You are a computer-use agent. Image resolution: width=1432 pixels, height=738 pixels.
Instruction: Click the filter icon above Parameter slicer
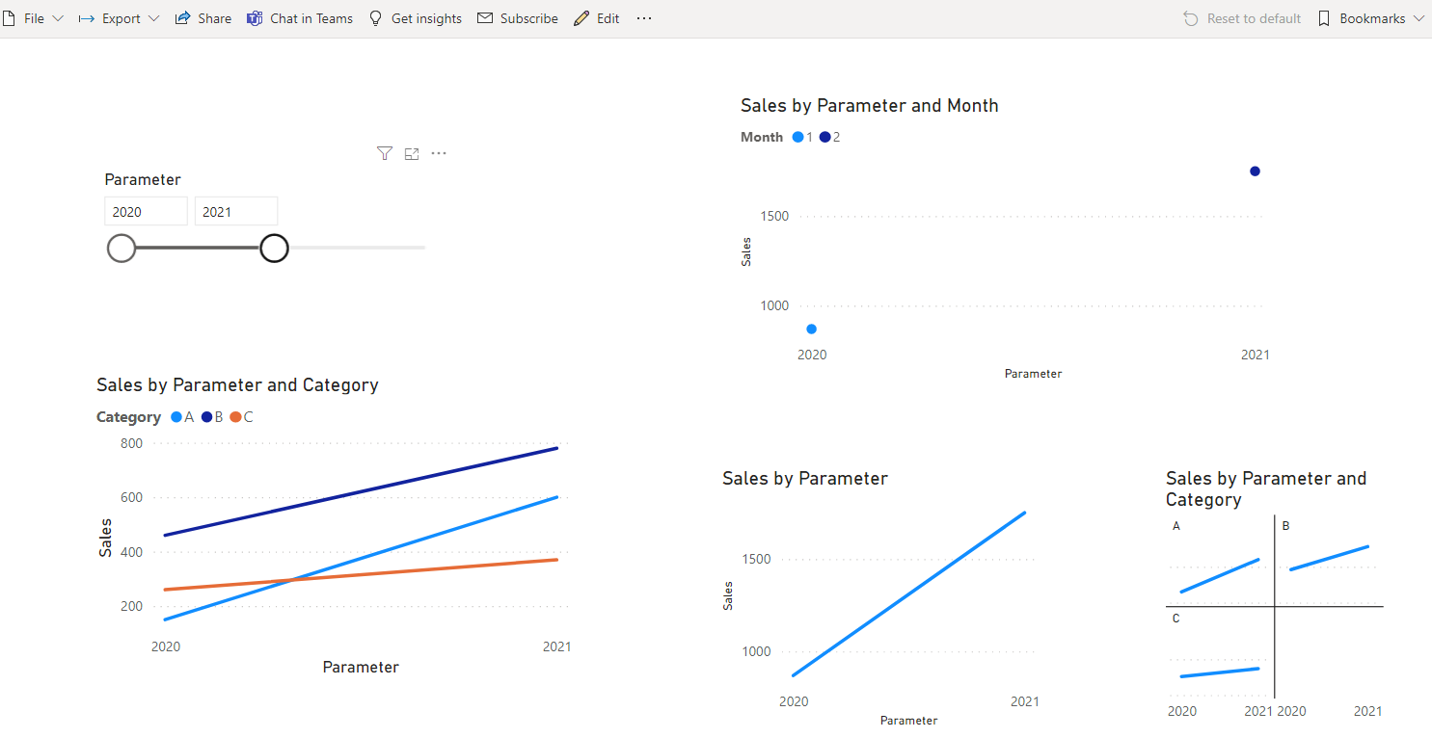tap(385, 153)
